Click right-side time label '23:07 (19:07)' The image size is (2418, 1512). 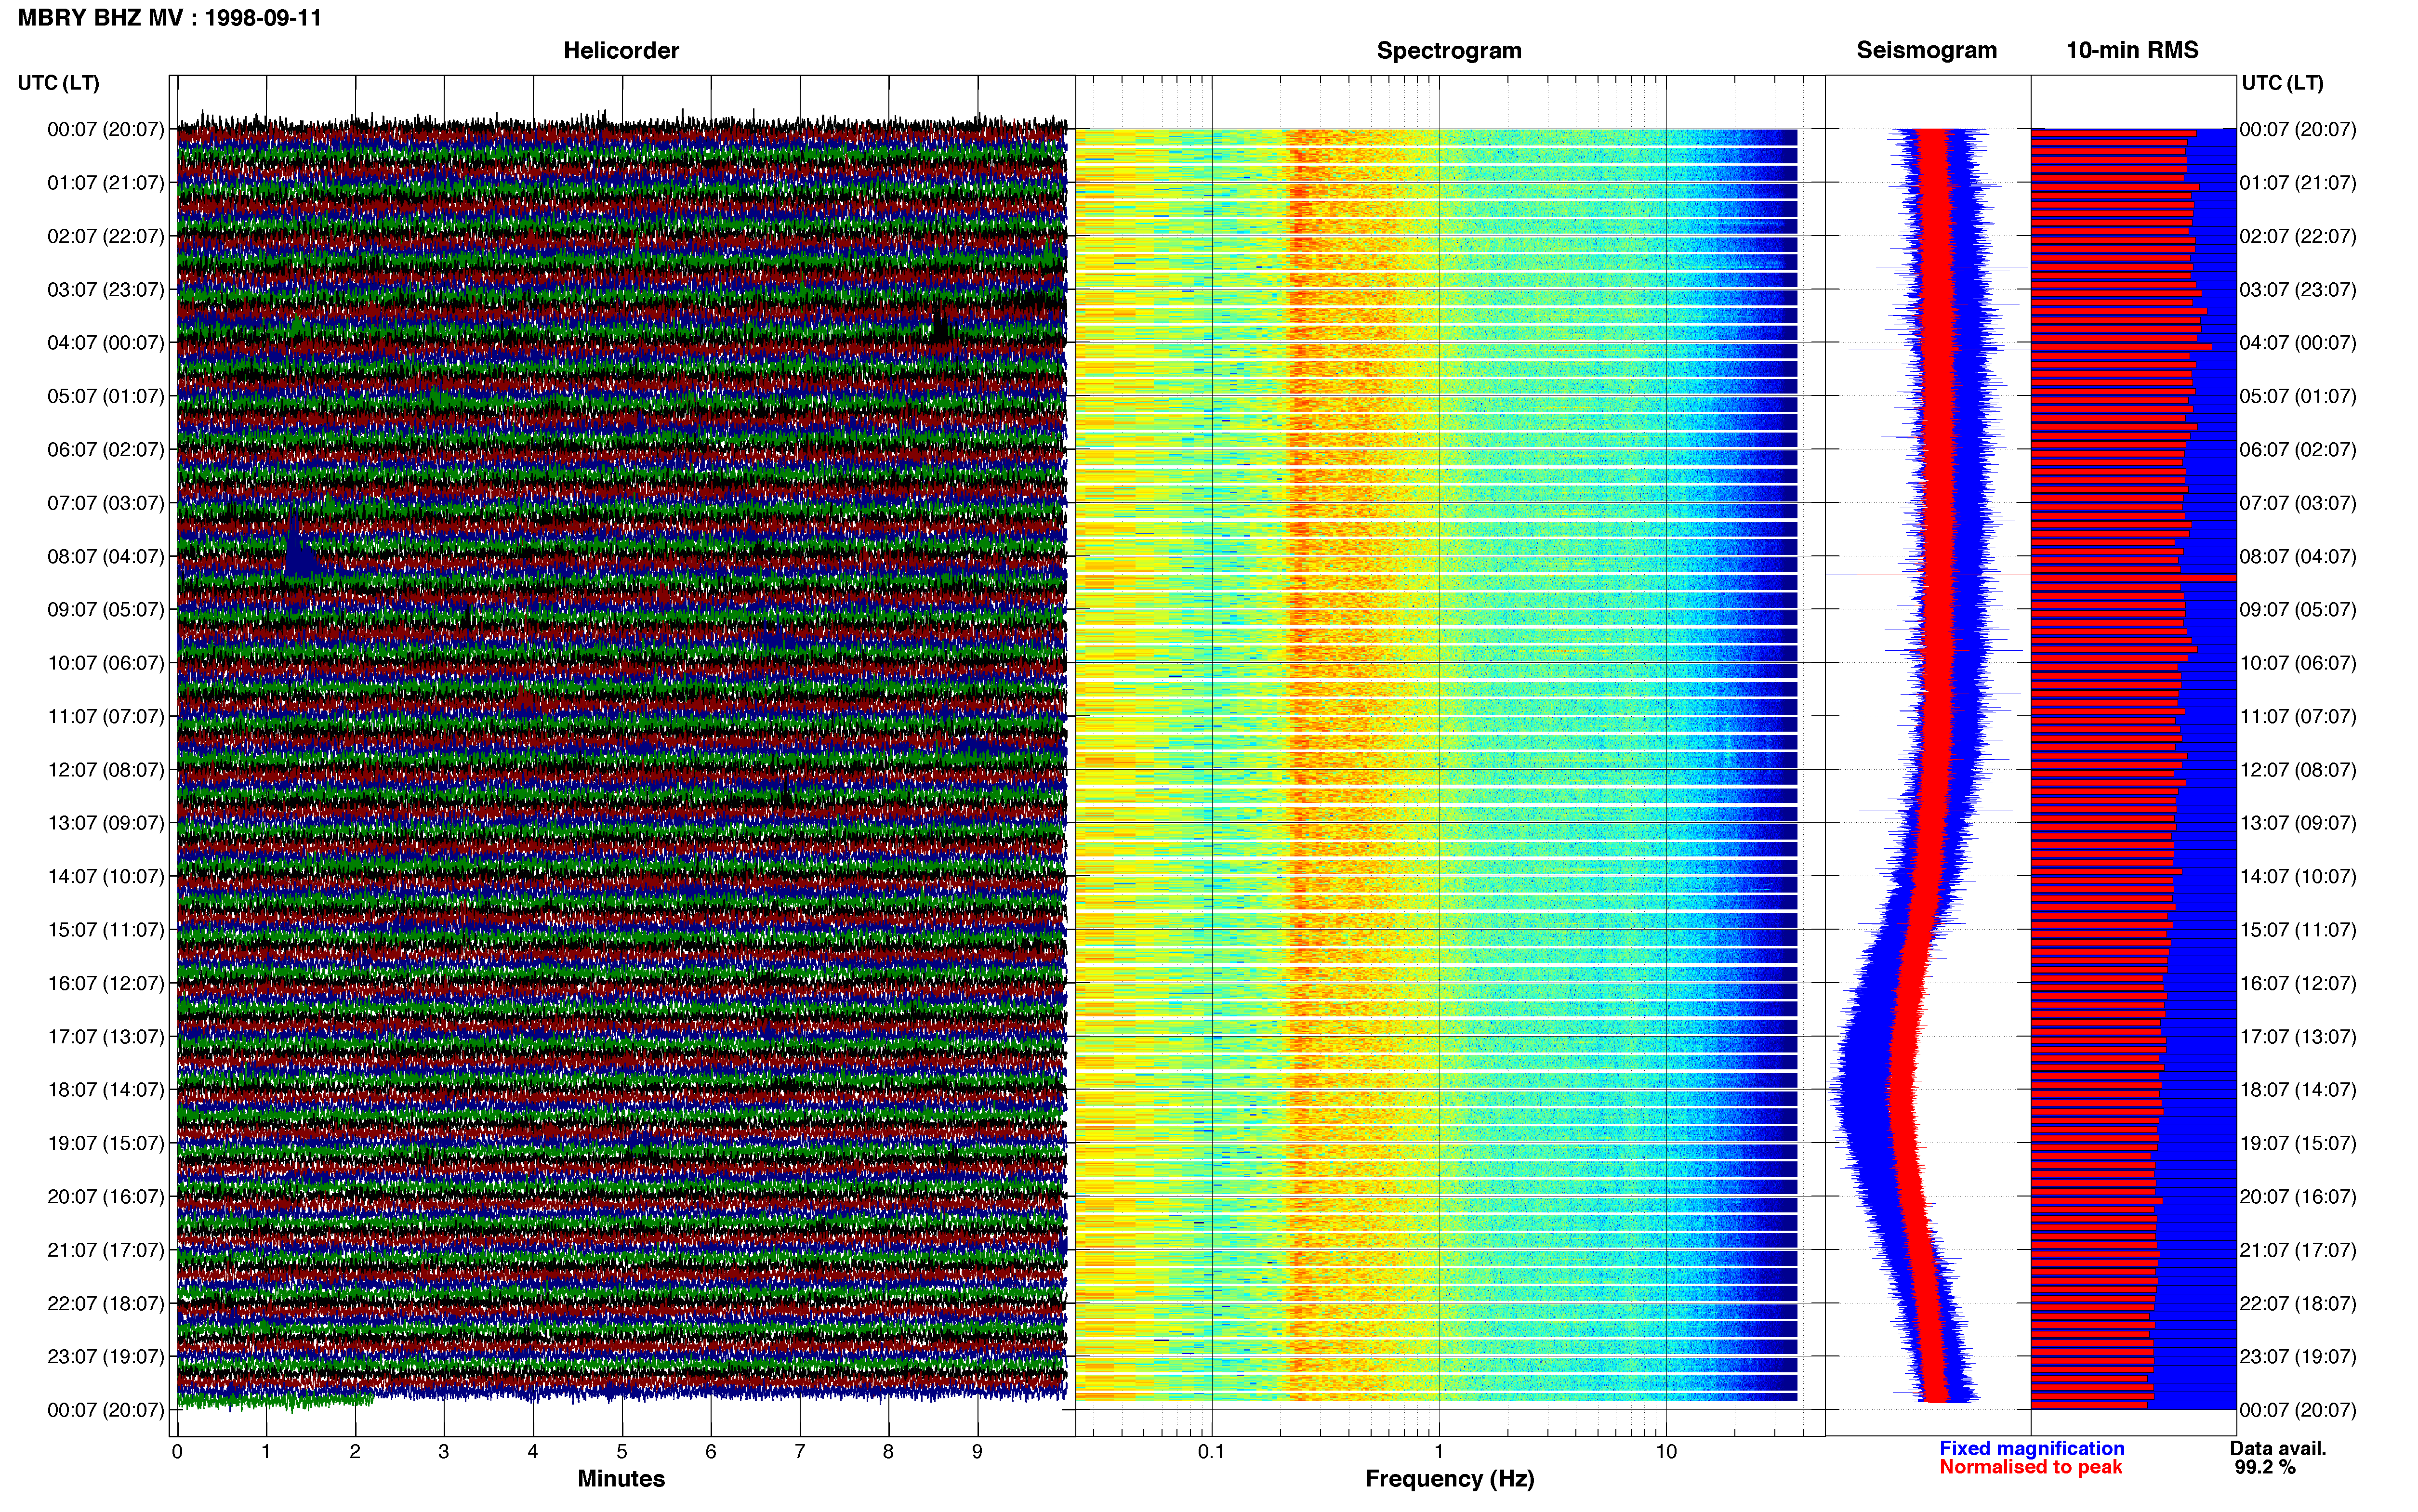click(2298, 1357)
